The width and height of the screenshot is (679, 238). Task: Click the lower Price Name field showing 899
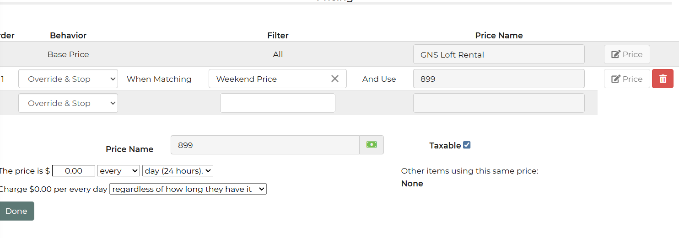pos(265,145)
